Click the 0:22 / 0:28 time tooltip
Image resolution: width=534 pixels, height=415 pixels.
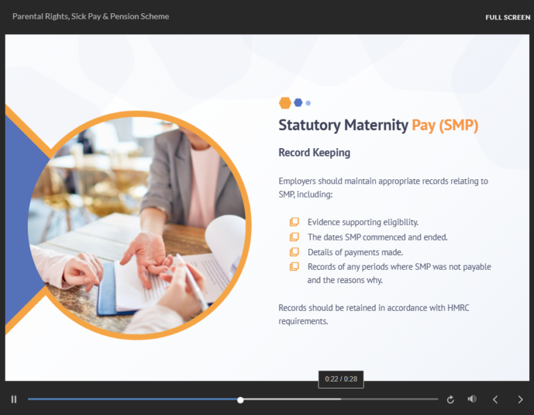(x=341, y=379)
